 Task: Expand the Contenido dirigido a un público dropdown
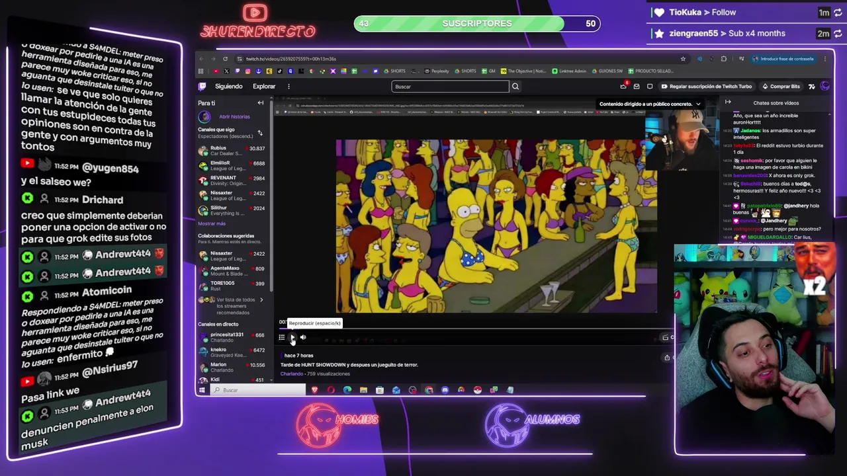click(x=650, y=104)
